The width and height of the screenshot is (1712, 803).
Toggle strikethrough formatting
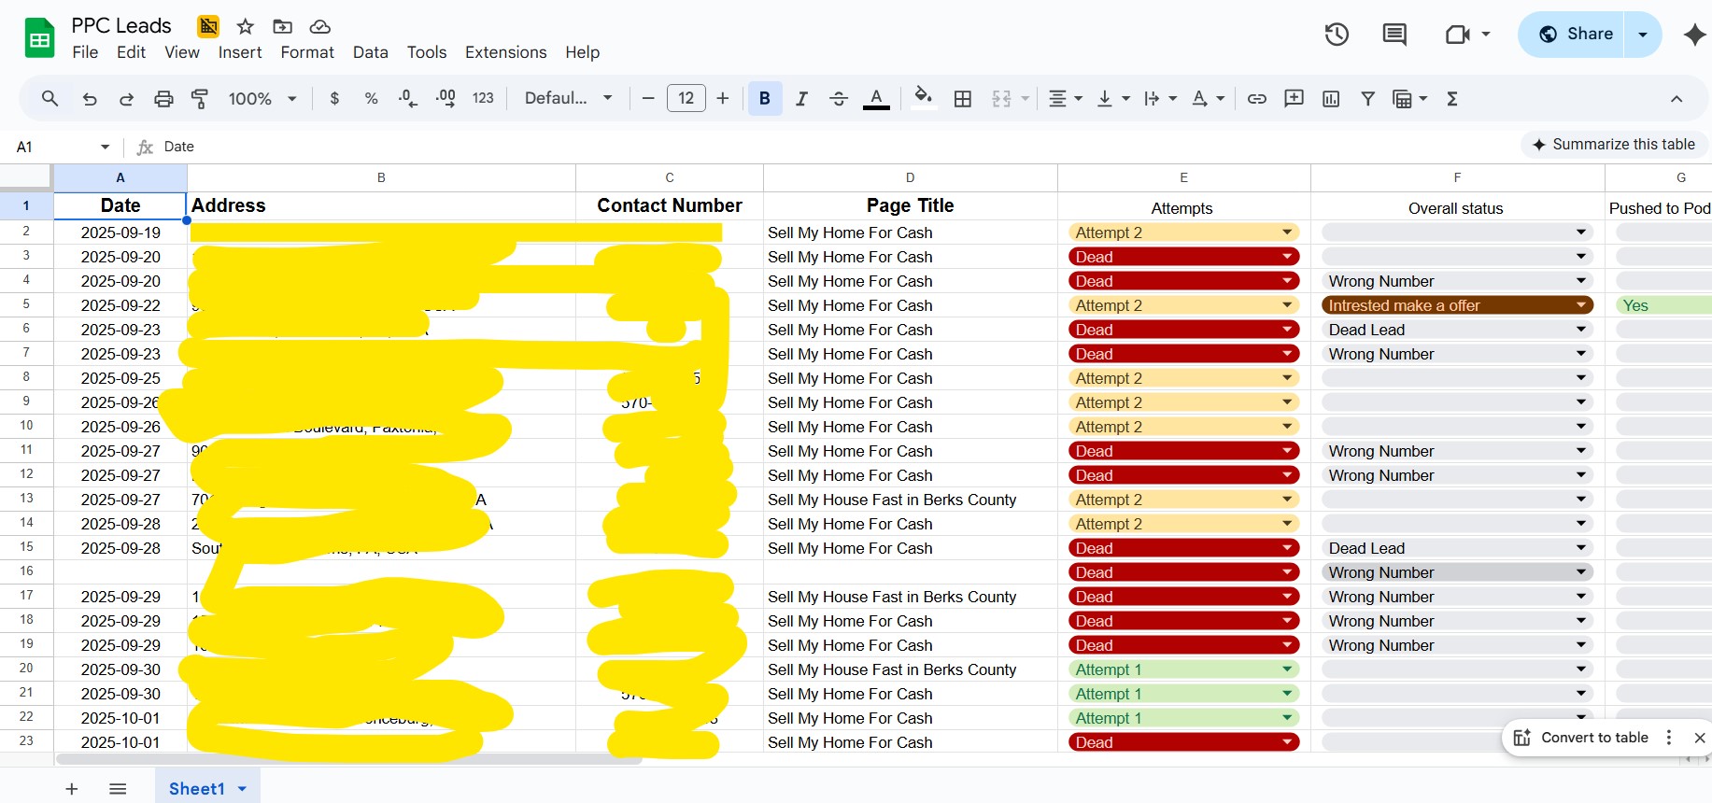click(839, 99)
